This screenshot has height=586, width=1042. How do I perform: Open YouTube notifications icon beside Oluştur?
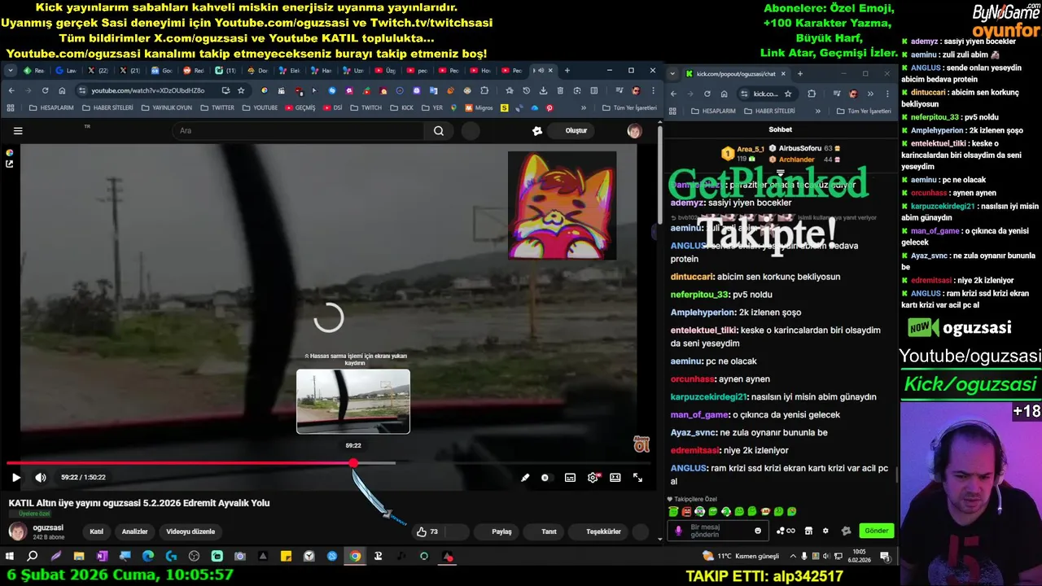(x=537, y=130)
